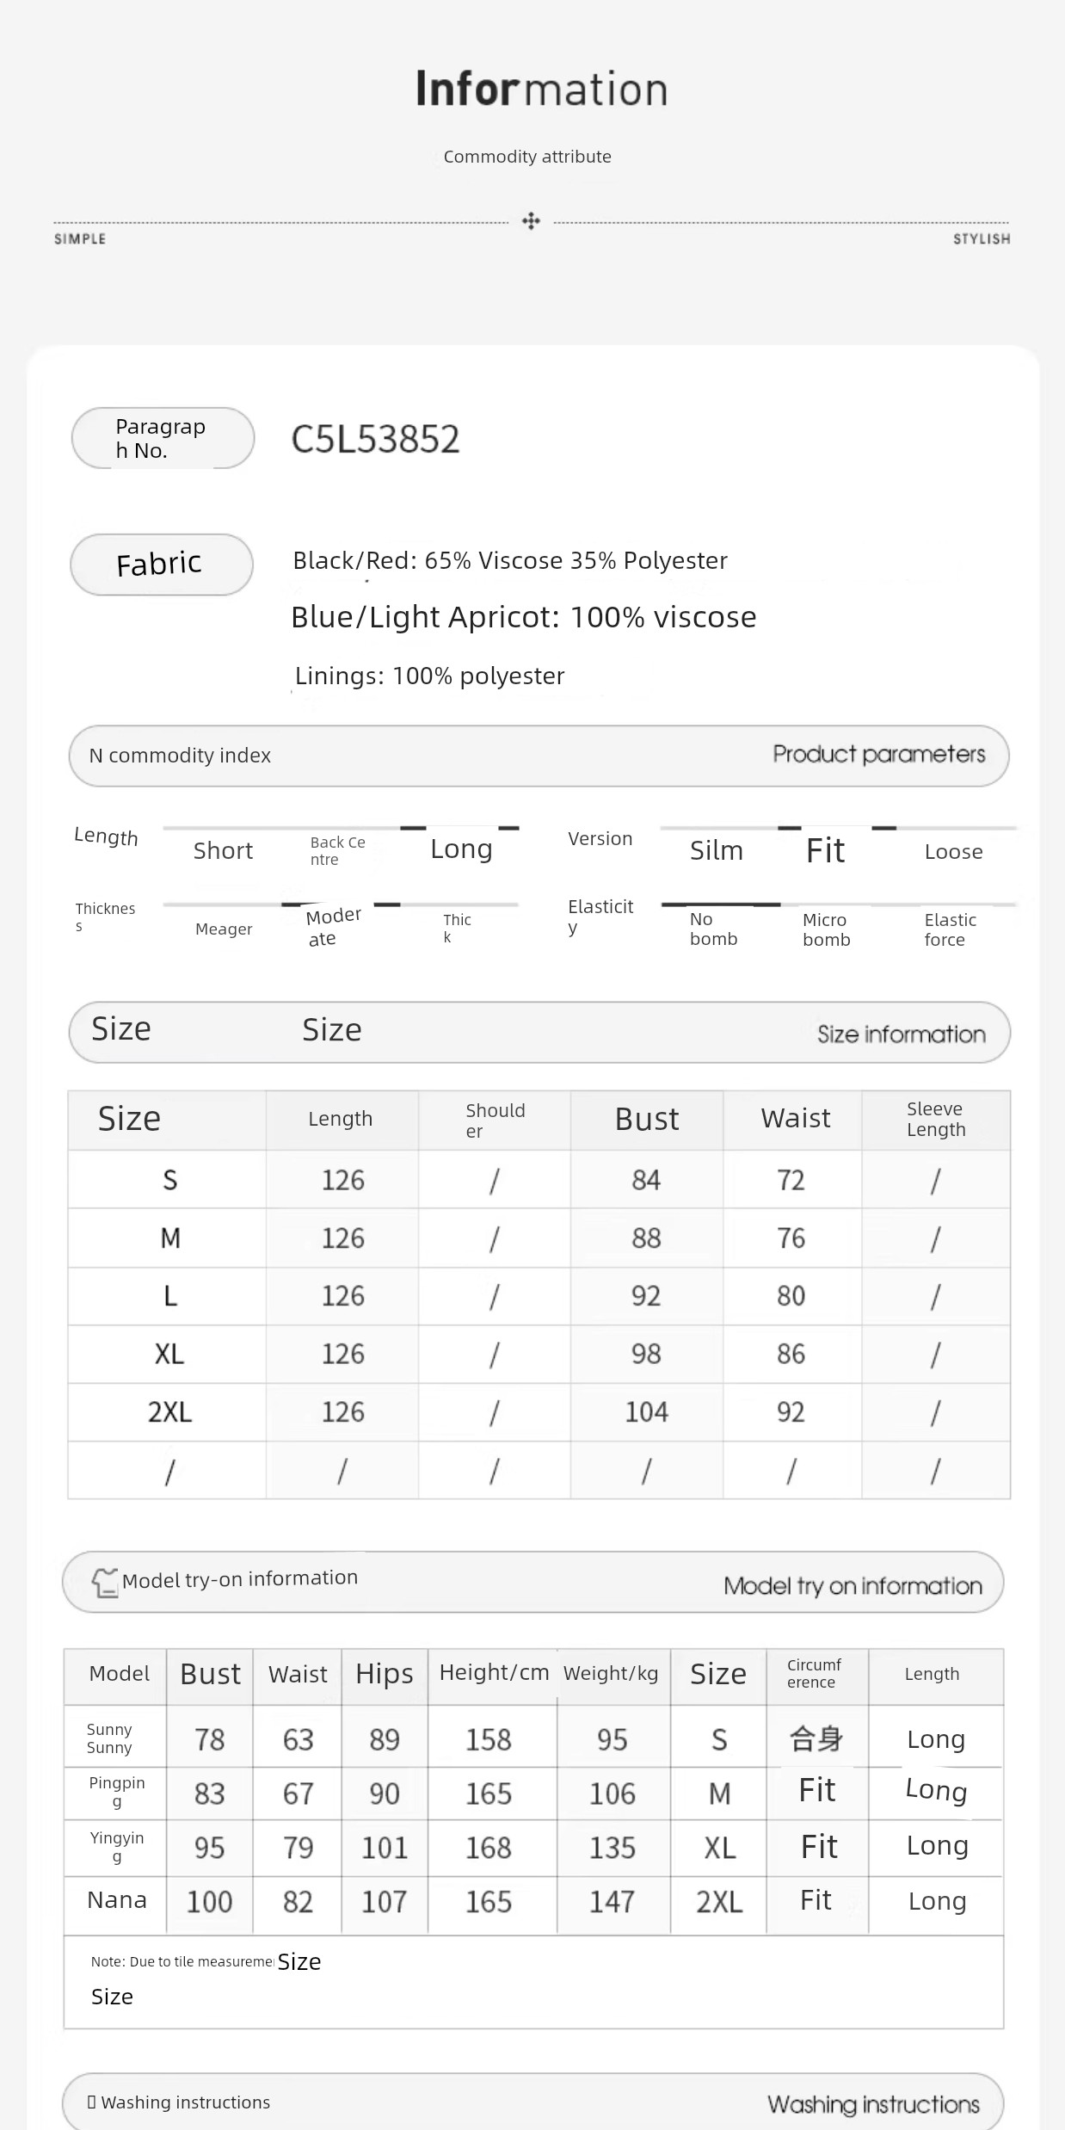Screen dimensions: 1065x2130
Task: Click the Shoulder column header
Action: coord(495,1120)
